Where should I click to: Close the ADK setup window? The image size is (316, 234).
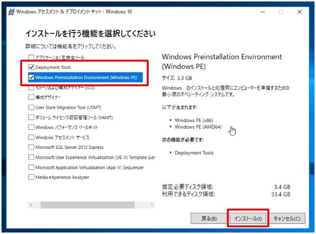pyautogui.click(x=300, y=12)
